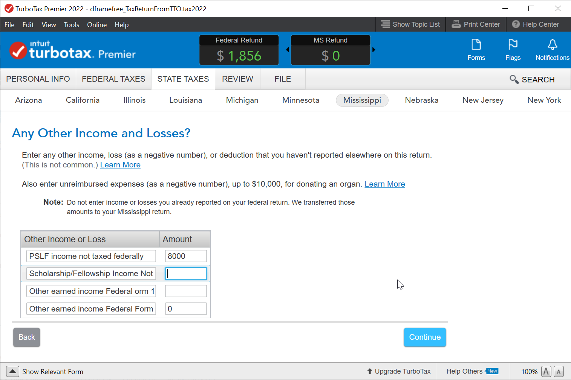Click the Back button
571x380 pixels.
(27, 337)
